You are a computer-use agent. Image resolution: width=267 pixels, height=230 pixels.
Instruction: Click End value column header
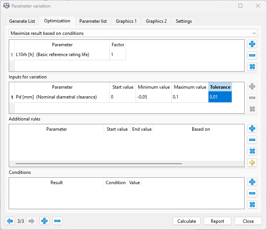[x=142, y=129]
